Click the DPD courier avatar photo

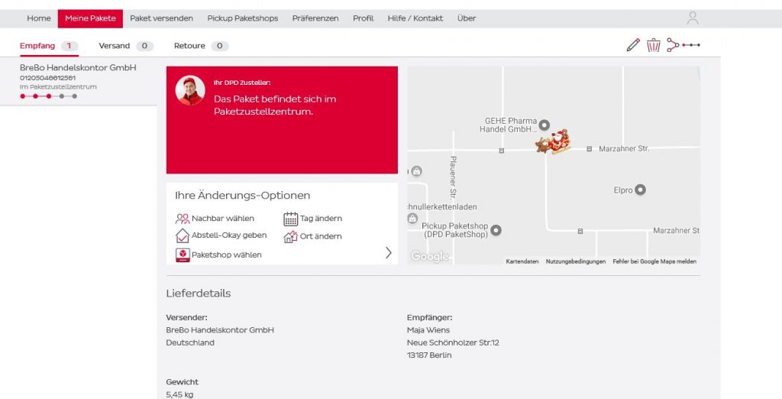(190, 90)
